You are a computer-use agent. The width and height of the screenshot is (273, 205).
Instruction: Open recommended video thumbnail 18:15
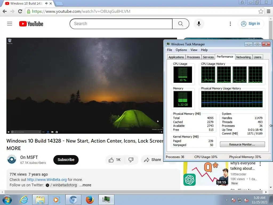tap(206, 174)
